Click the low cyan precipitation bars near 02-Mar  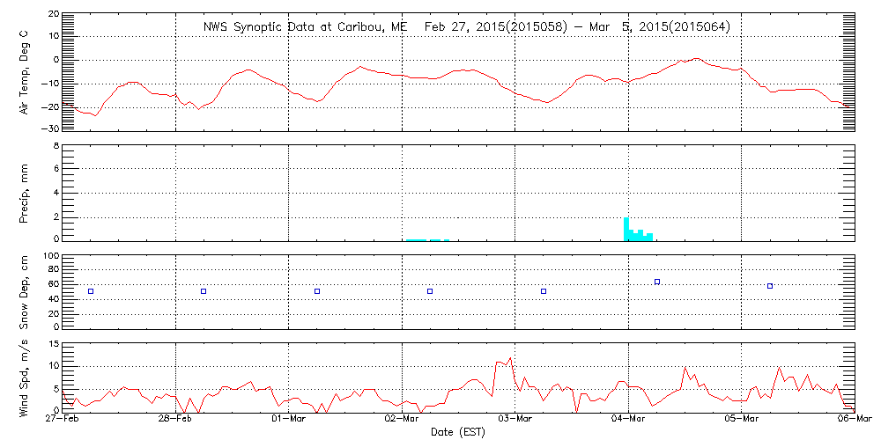pyautogui.click(x=427, y=239)
